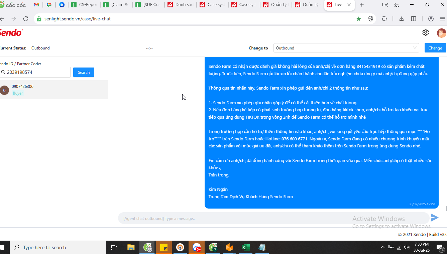Open Sticky Notes from the taskbar
Image resolution: width=447 pixels, height=254 pixels.
(164, 247)
